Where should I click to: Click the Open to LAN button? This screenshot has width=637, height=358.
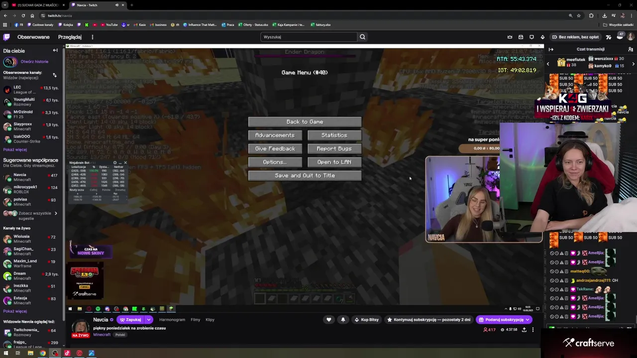point(334,162)
